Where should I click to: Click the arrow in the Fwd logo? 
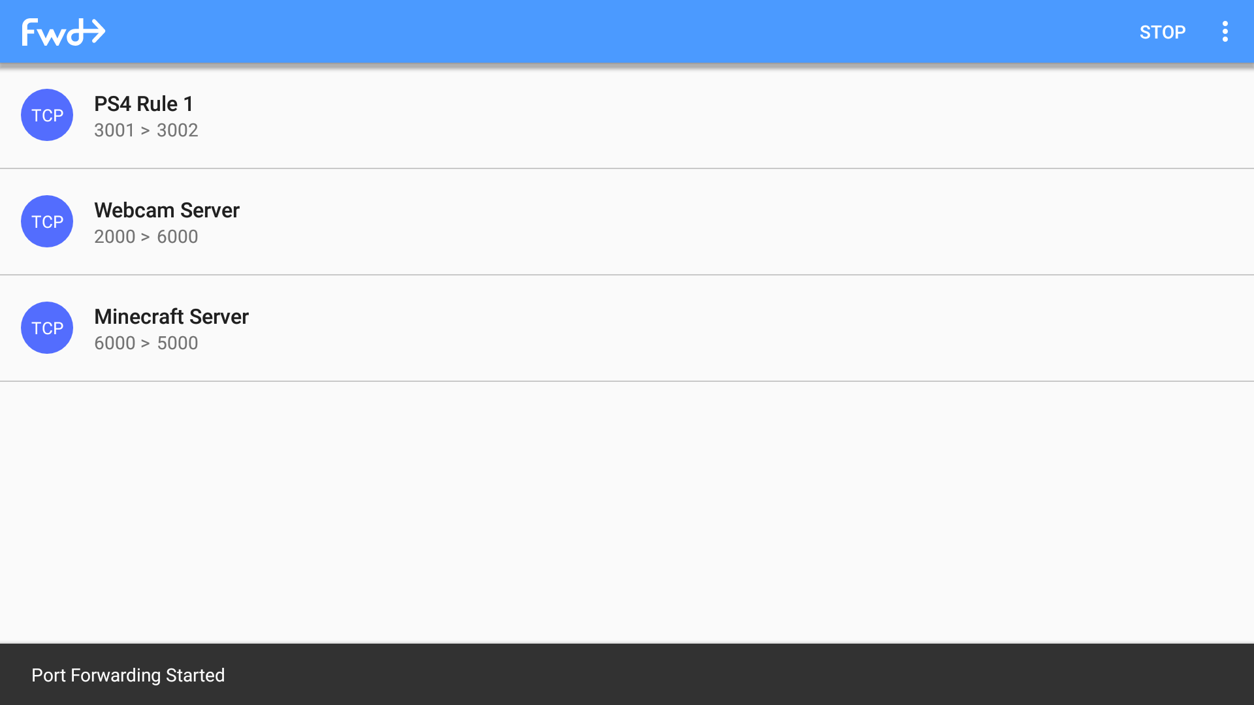pyautogui.click(x=93, y=31)
